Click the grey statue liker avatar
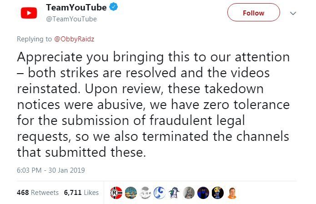 [x=189, y=193]
